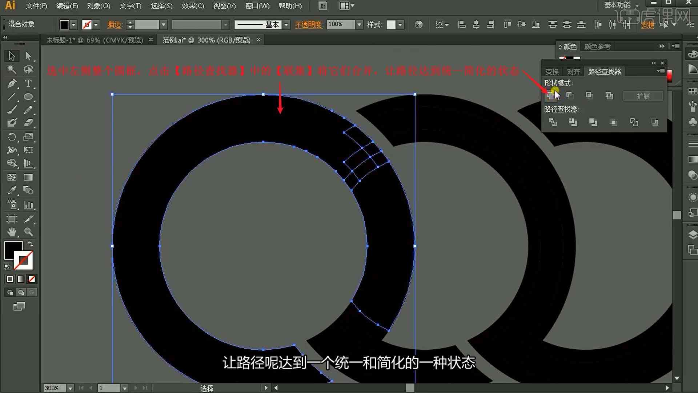Pick the Line Segment tool

[x=12, y=97]
